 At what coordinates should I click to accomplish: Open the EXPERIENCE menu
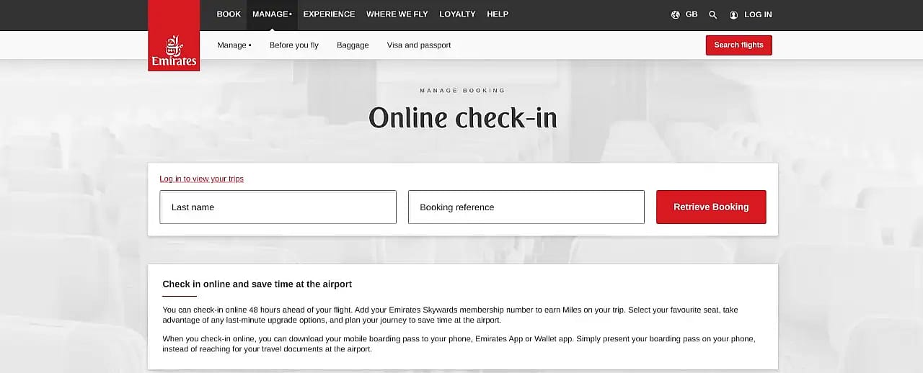point(329,14)
